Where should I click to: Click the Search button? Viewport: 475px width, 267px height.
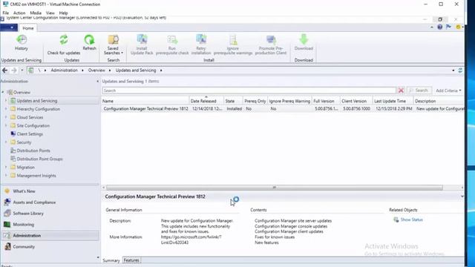pyautogui.click(x=419, y=90)
